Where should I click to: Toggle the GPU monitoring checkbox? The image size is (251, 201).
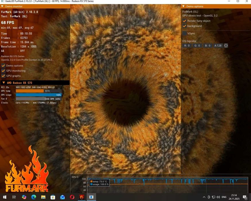point(3,71)
